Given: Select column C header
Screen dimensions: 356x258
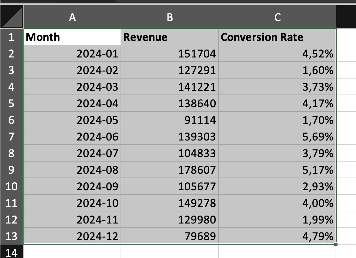Looking at the screenshot, I should point(277,17).
